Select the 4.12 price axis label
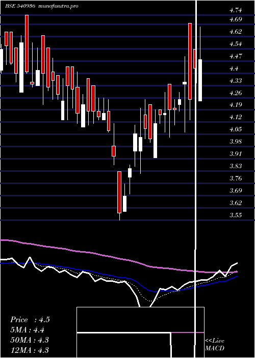The height and width of the screenshot is (358, 255). click(x=236, y=117)
